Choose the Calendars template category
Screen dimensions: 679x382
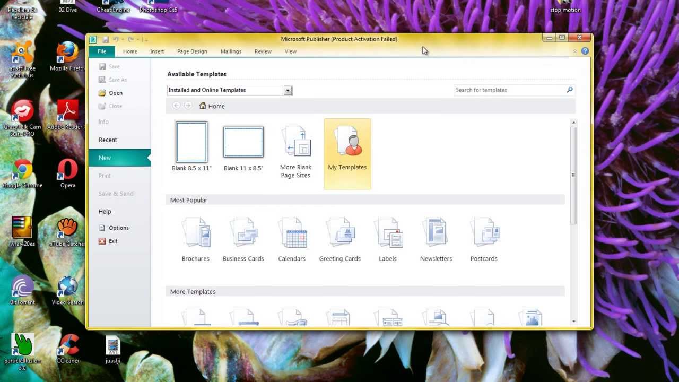(292, 240)
